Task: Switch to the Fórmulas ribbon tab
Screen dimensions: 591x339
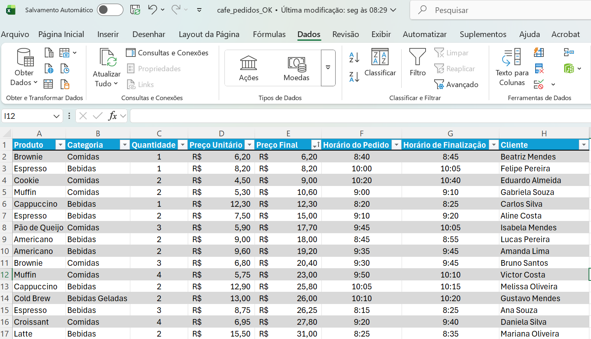Action: (269, 35)
